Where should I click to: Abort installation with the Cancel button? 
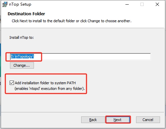click(x=148, y=120)
